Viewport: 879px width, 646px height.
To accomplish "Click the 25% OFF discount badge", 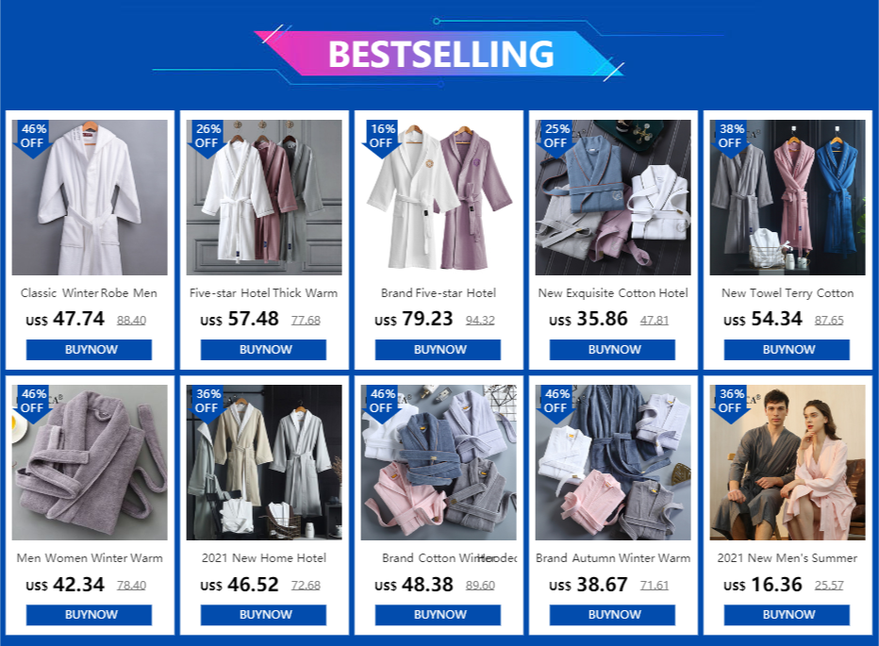I will tap(556, 138).
